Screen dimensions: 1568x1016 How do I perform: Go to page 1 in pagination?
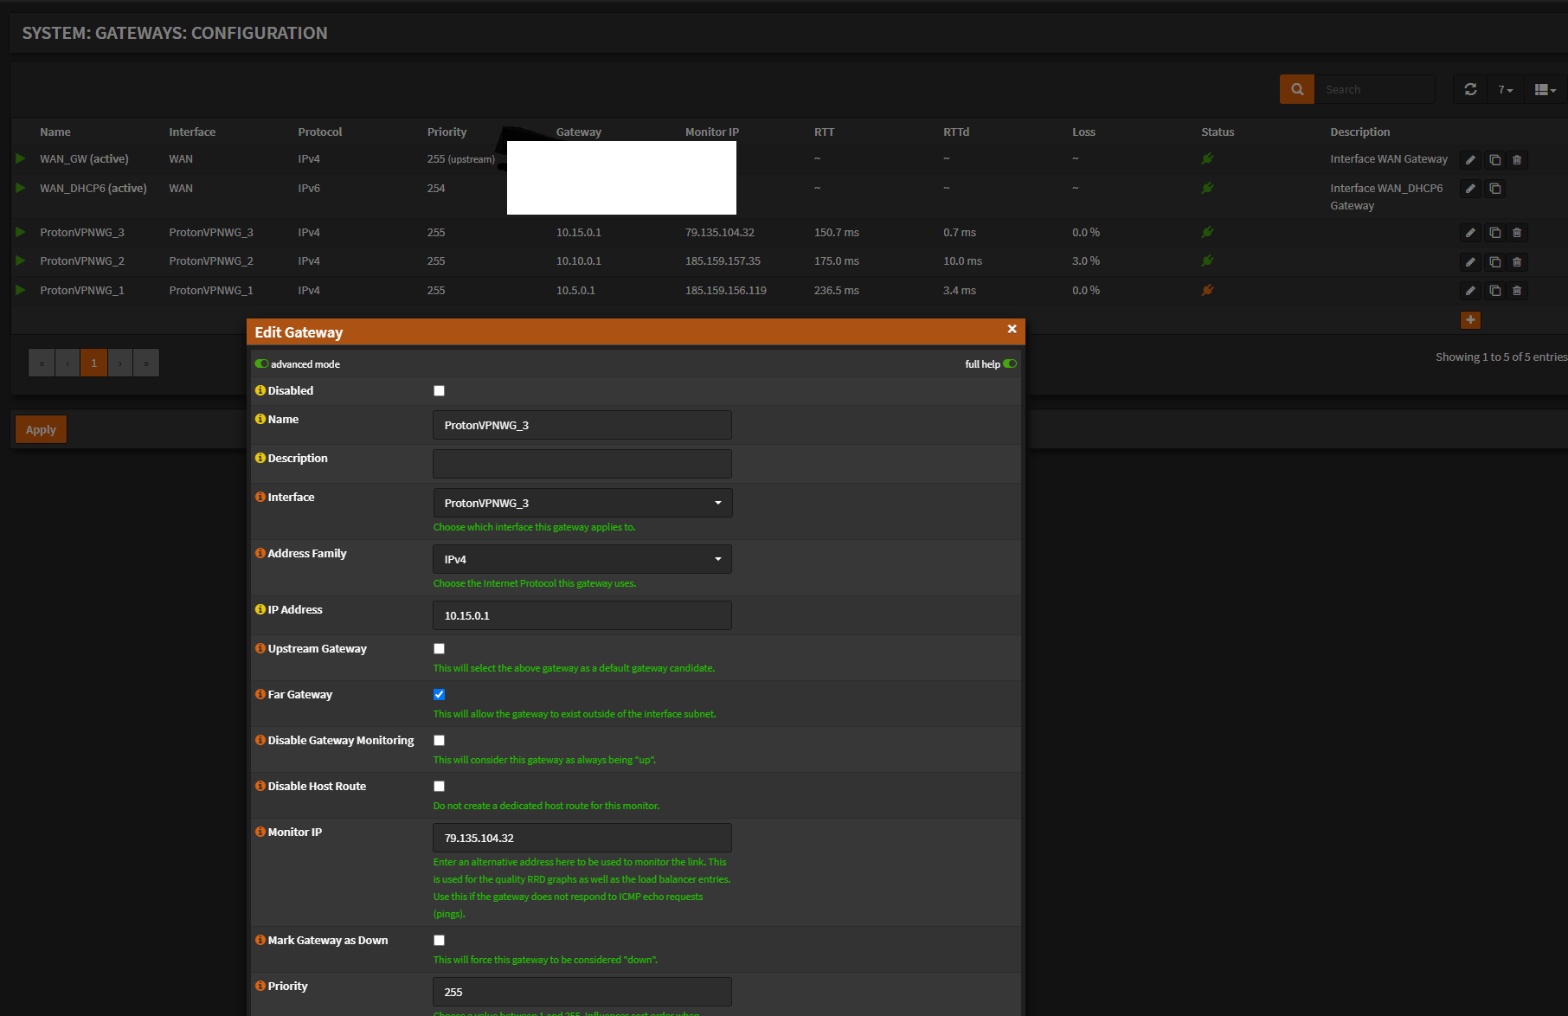(x=93, y=363)
